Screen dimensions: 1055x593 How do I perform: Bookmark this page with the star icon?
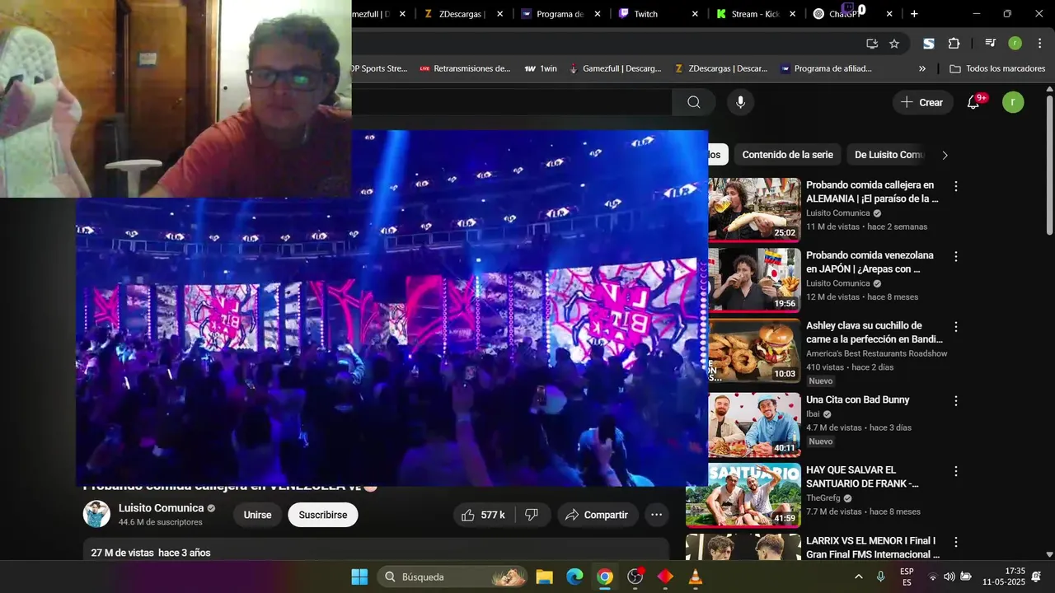(894, 44)
